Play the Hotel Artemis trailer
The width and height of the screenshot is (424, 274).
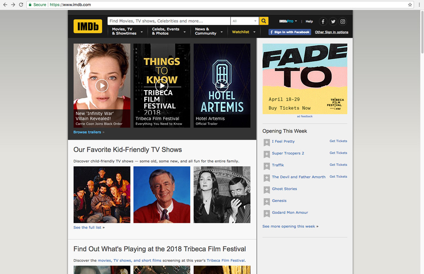(x=222, y=86)
